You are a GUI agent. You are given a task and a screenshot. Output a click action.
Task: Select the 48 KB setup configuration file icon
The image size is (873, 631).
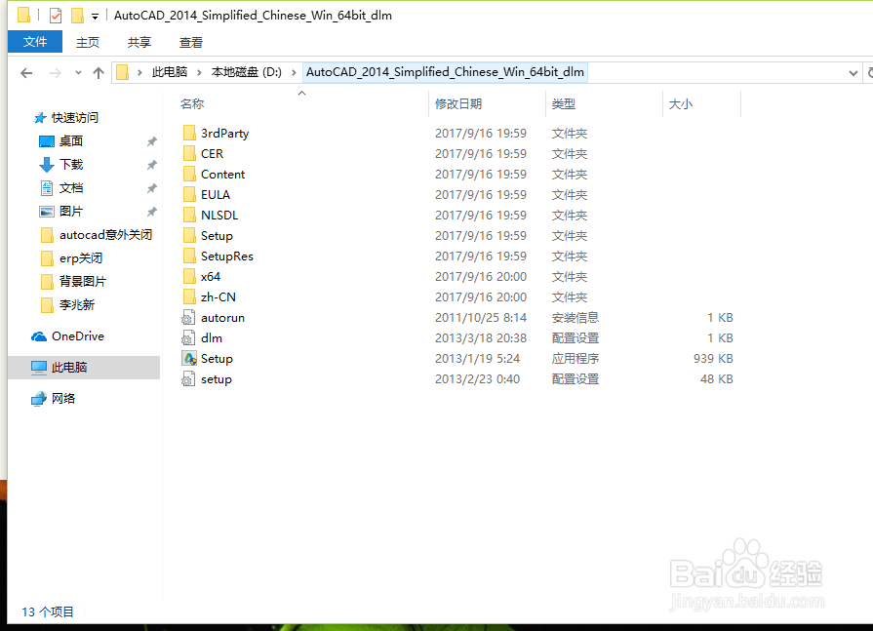point(188,379)
